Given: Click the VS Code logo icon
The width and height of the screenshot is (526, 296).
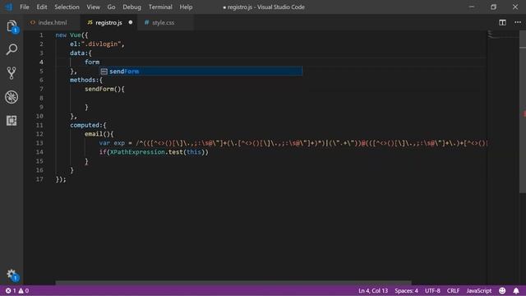Looking at the screenshot, I should point(9,7).
